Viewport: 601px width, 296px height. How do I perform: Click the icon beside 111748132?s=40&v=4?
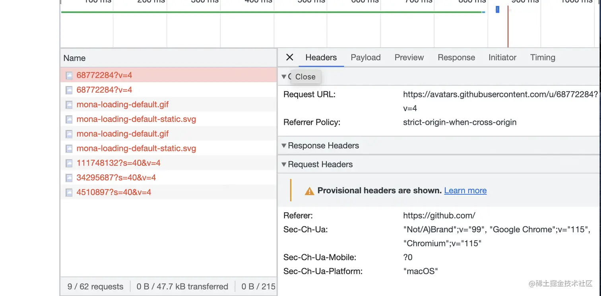point(69,163)
